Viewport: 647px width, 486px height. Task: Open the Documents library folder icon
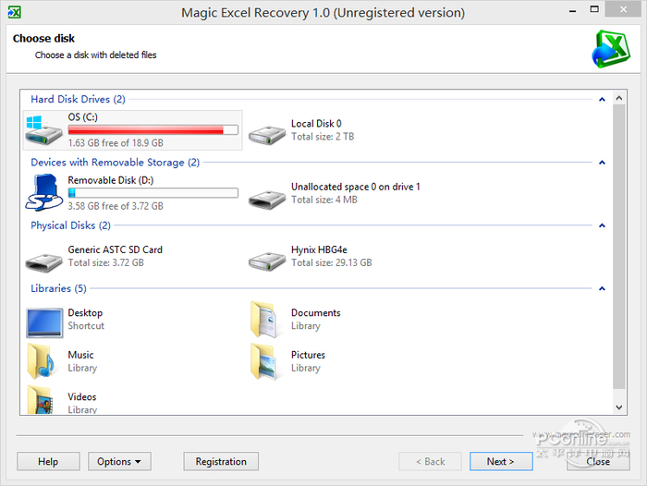click(x=264, y=320)
